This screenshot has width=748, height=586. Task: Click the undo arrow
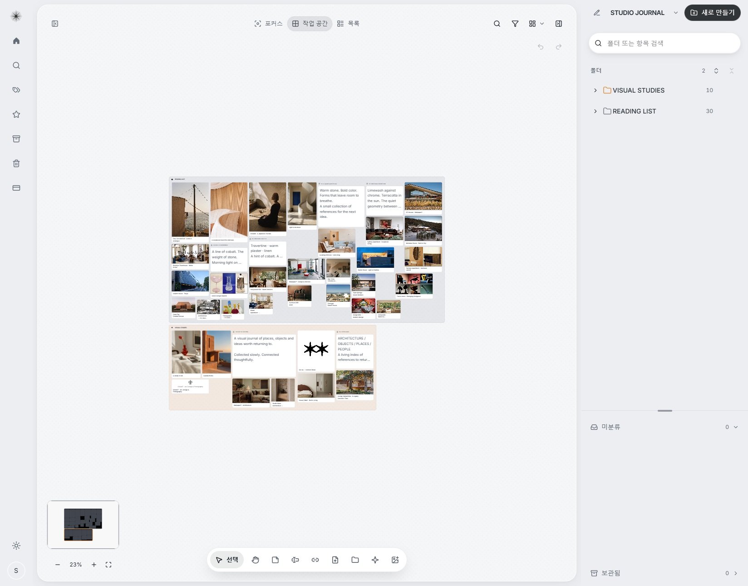click(541, 47)
